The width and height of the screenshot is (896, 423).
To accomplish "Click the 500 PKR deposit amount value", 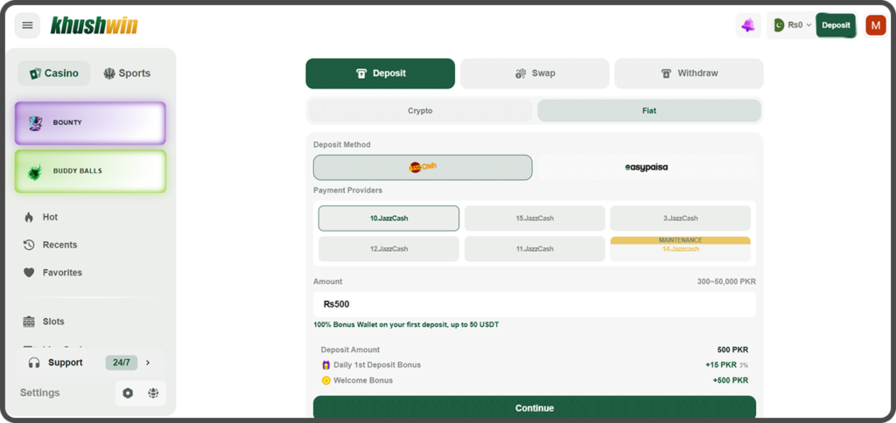I will [732, 350].
